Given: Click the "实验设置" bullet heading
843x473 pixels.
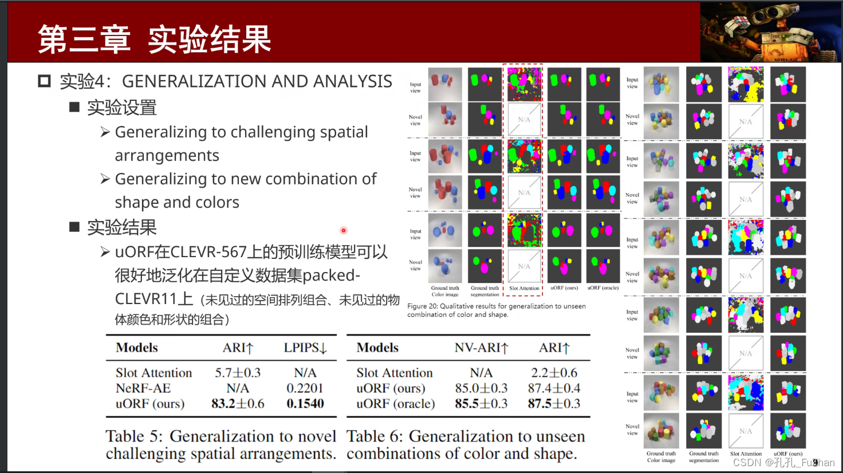Looking at the screenshot, I should tap(122, 108).
